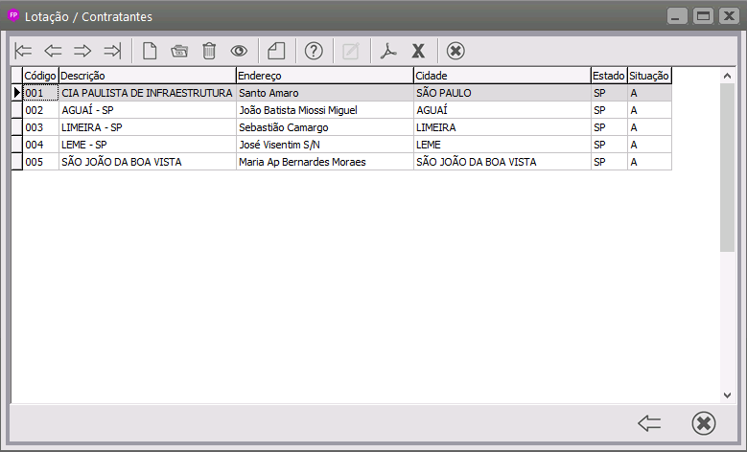Click the previous record arrow in toolbar

click(x=54, y=51)
